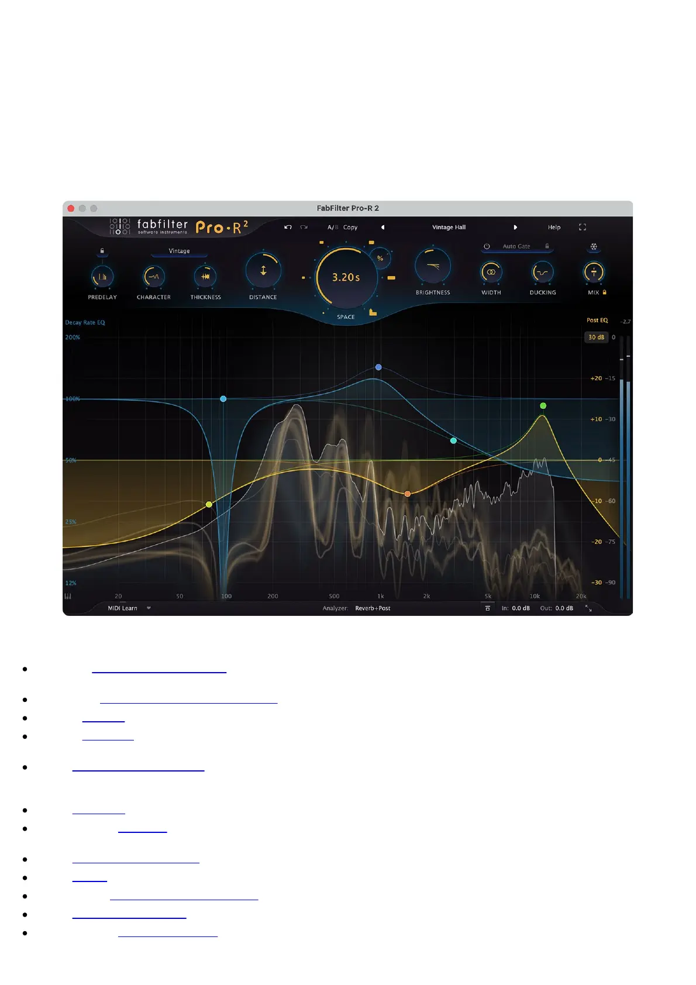
Task: Open the Auto Gate settings
Action: (516, 246)
